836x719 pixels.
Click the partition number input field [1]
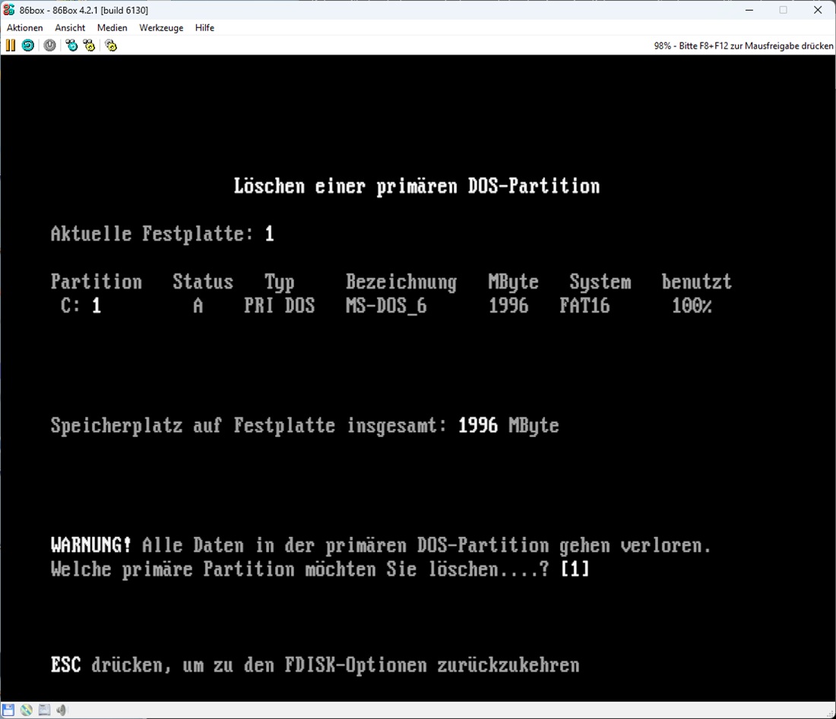[575, 569]
